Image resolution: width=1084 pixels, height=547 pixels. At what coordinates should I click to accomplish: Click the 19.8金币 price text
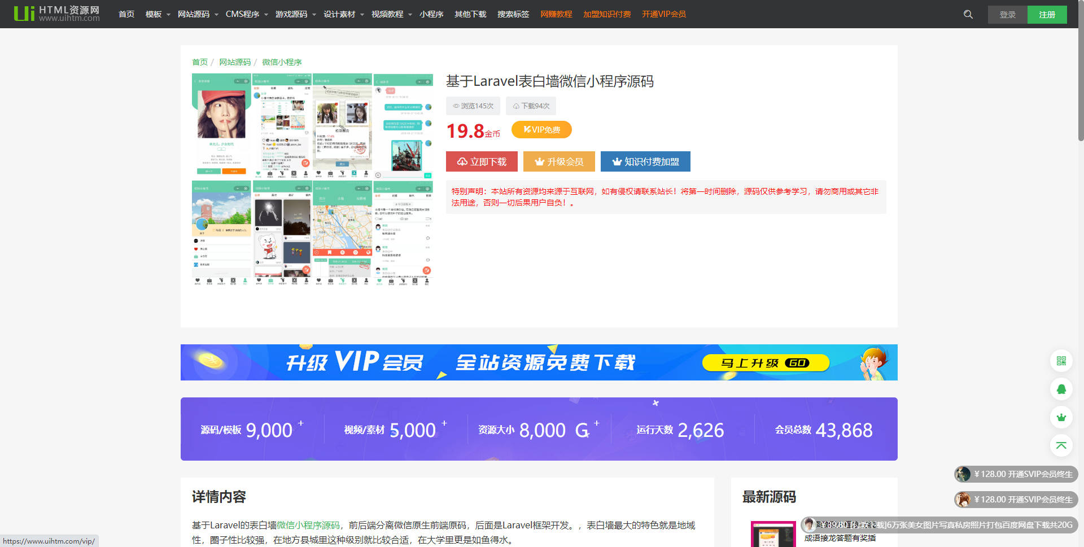coord(473,131)
